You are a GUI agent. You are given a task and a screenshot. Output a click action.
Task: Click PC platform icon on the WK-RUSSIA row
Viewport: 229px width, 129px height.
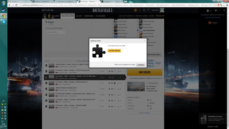tap(46, 66)
